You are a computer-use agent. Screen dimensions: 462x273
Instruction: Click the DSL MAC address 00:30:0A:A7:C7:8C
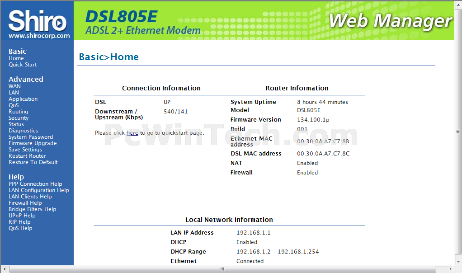tap(323, 153)
